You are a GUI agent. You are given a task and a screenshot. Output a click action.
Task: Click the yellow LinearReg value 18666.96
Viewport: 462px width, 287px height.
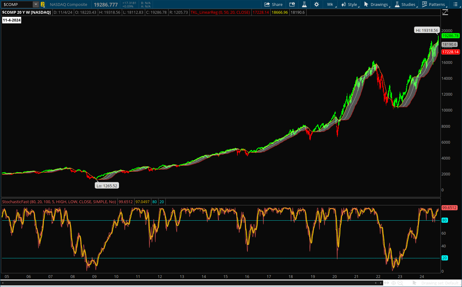tap(280, 12)
